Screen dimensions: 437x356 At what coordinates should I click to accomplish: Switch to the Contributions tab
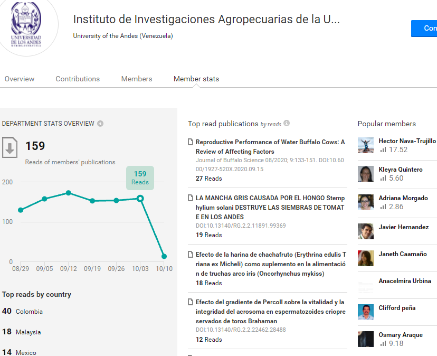pyautogui.click(x=78, y=79)
